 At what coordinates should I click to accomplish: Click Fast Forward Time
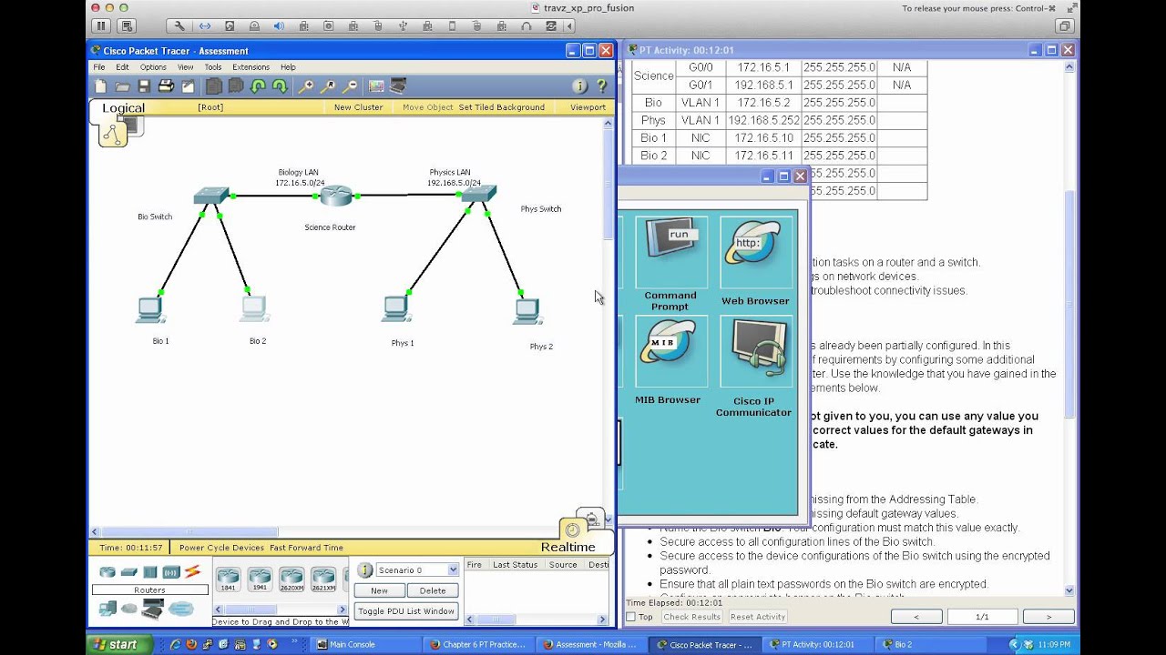tap(306, 548)
